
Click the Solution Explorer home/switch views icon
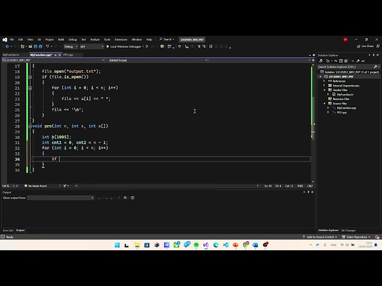[x=321, y=61]
